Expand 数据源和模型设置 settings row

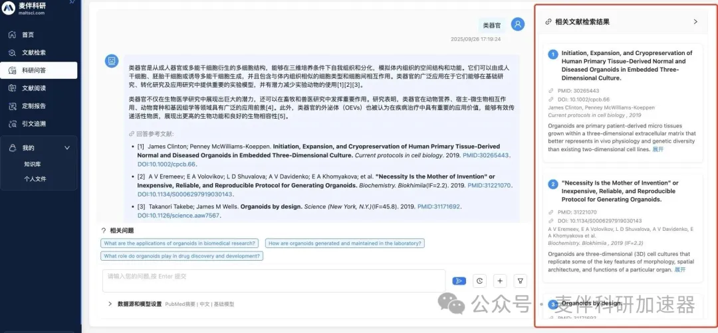[110, 304]
